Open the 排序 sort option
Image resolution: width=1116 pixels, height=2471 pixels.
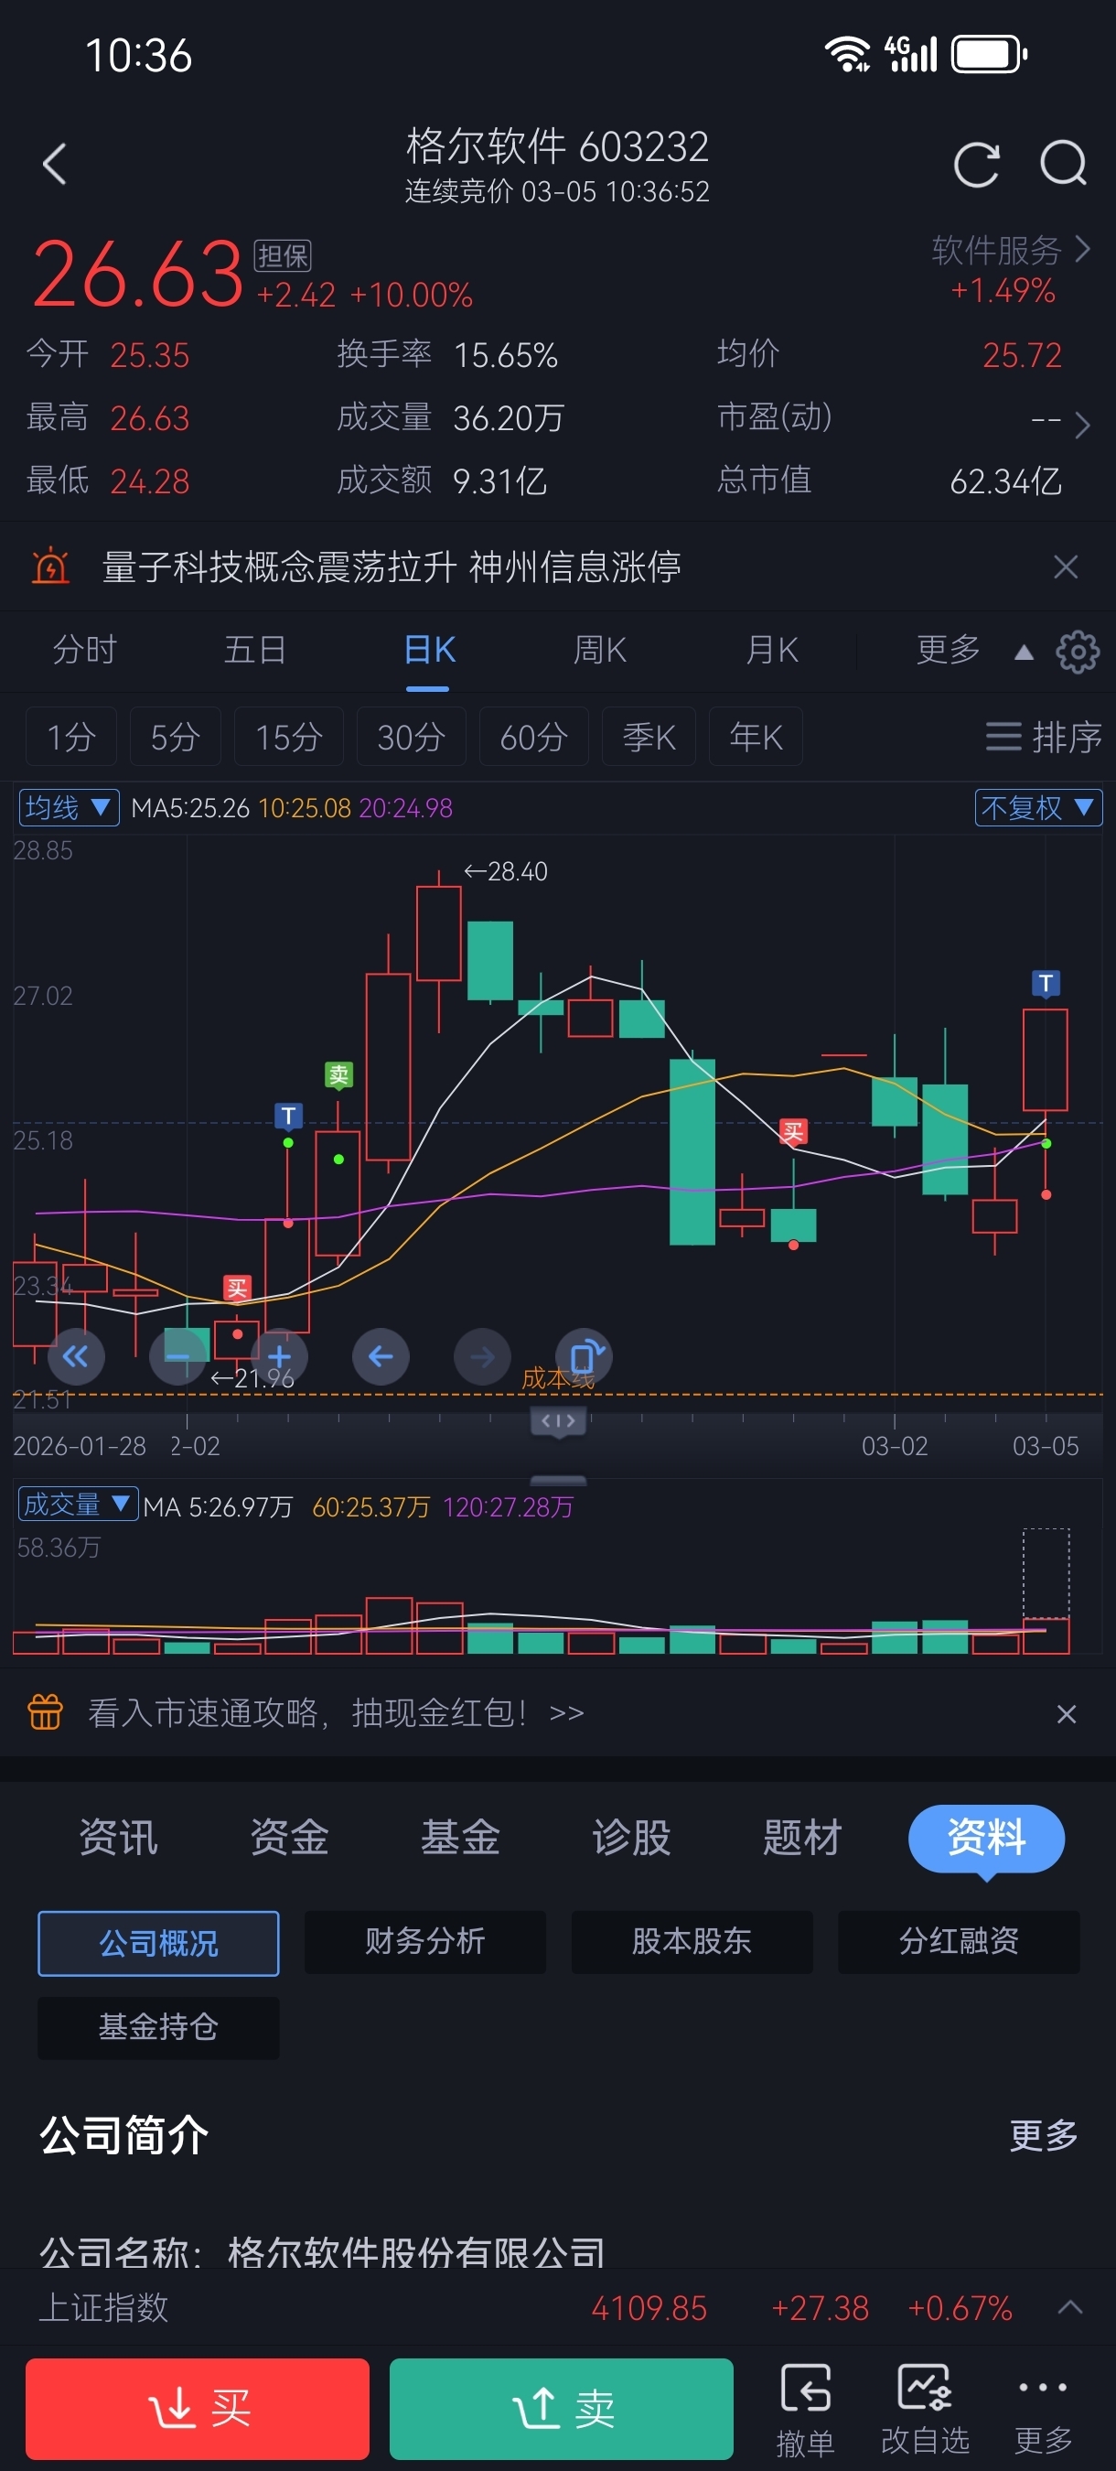1044,737
